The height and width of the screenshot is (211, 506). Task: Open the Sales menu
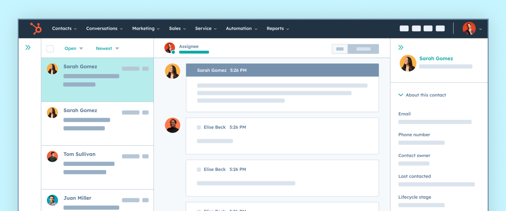click(x=178, y=29)
